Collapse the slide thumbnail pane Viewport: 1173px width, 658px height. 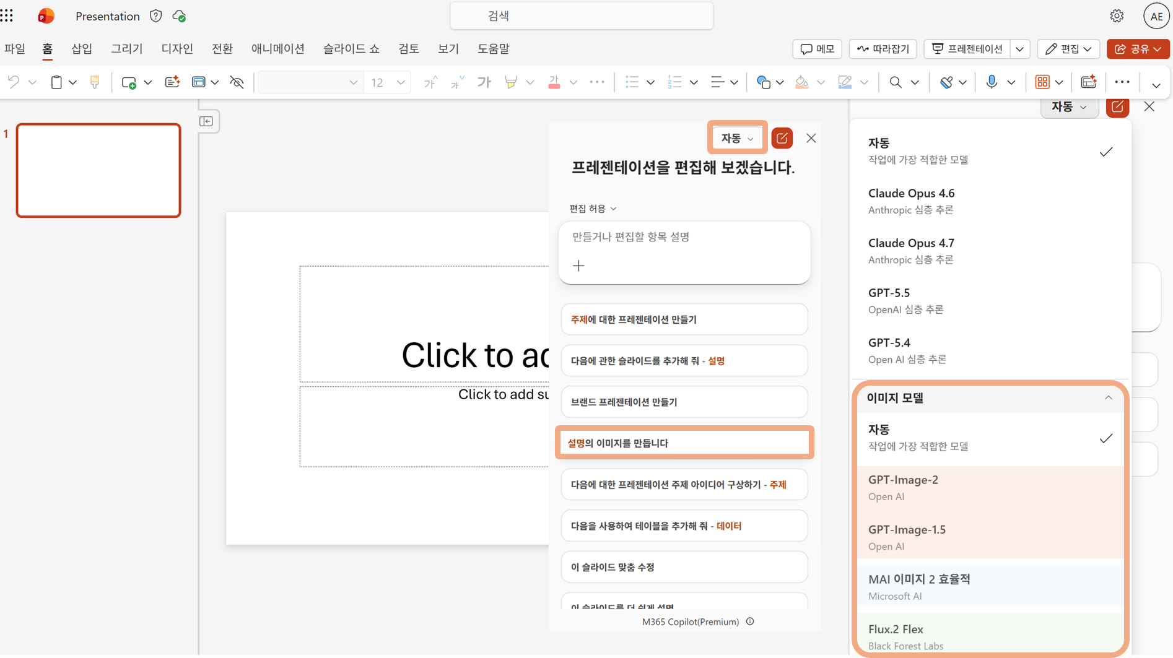pyautogui.click(x=206, y=121)
